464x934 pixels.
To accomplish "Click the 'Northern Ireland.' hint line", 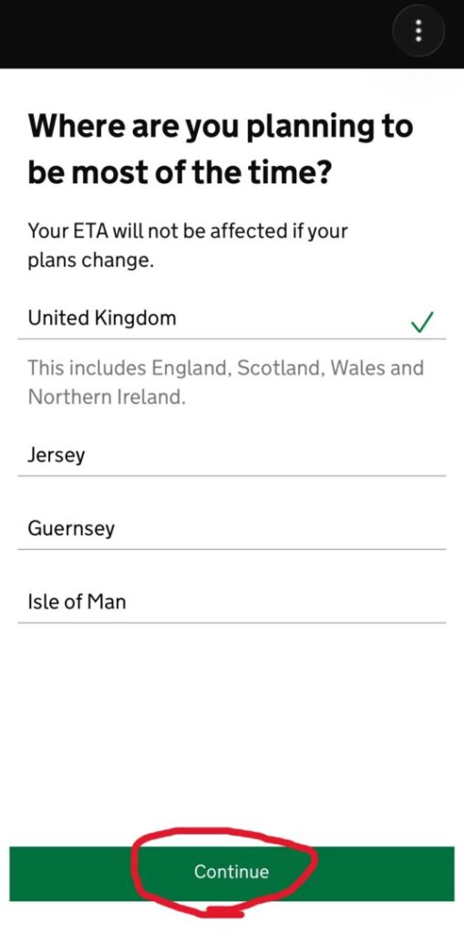I will coord(107,397).
